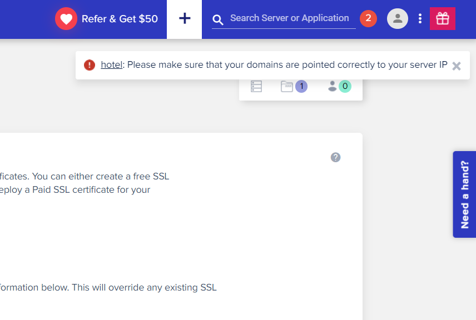Image resolution: width=476 pixels, height=320 pixels.
Task: Click the Team members icon
Action: [333, 86]
